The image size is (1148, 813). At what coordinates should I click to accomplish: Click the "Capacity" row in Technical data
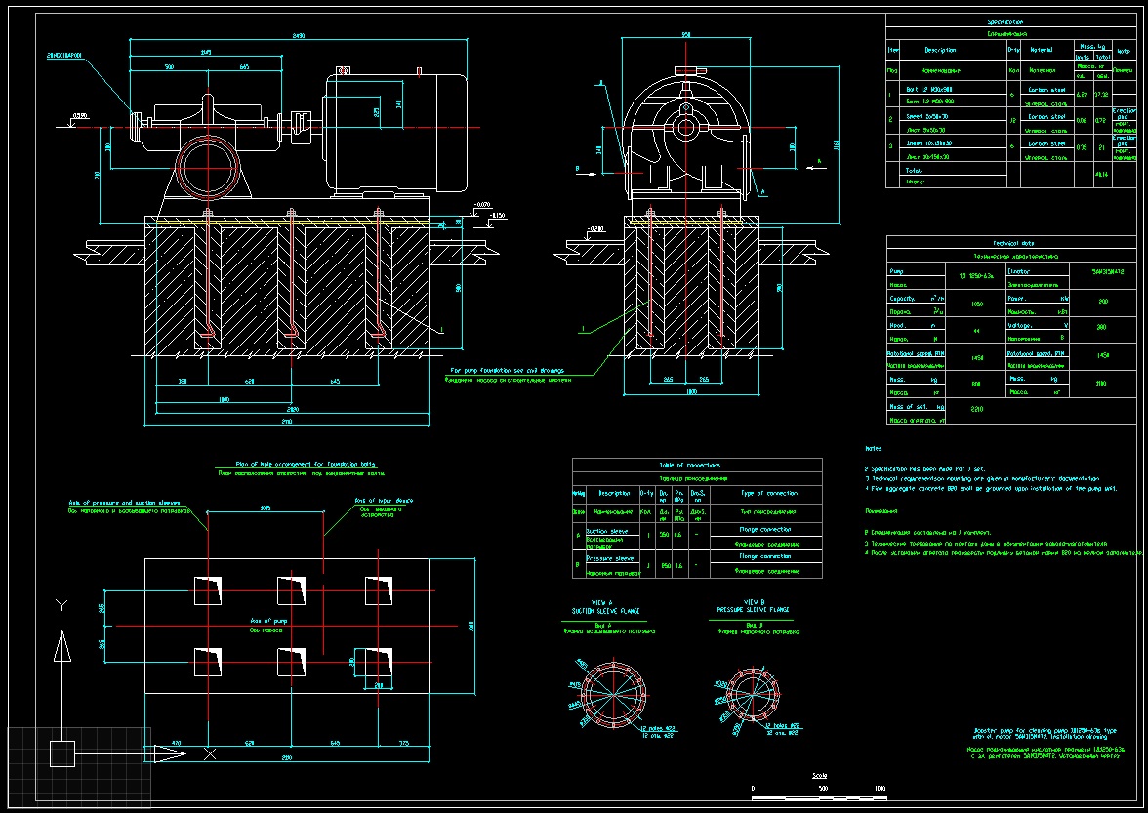916,299
